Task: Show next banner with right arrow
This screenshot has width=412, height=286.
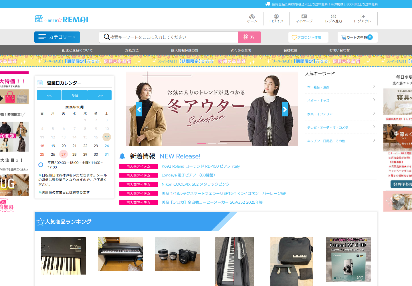Action: (285, 109)
